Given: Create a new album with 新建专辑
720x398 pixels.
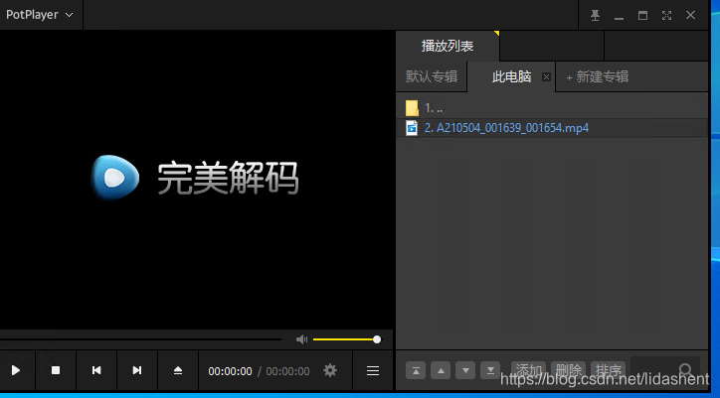Looking at the screenshot, I should 598,76.
